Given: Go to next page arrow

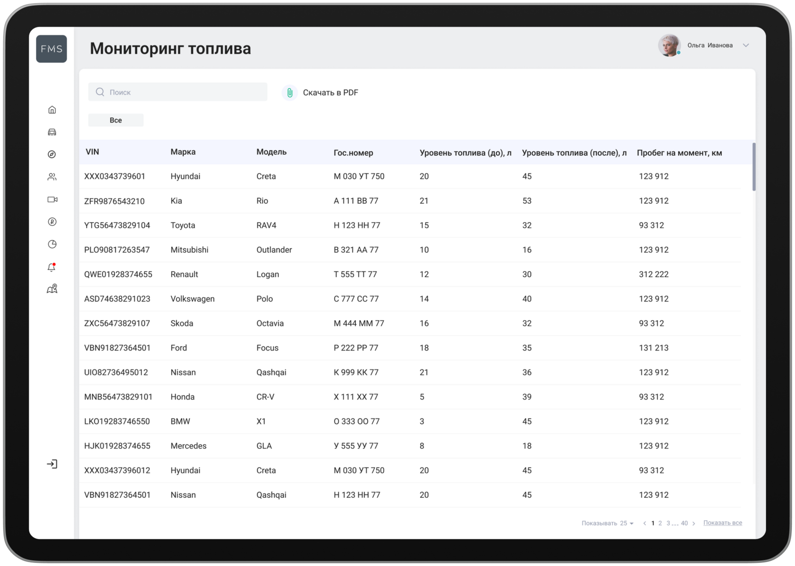Looking at the screenshot, I should pyautogui.click(x=694, y=523).
